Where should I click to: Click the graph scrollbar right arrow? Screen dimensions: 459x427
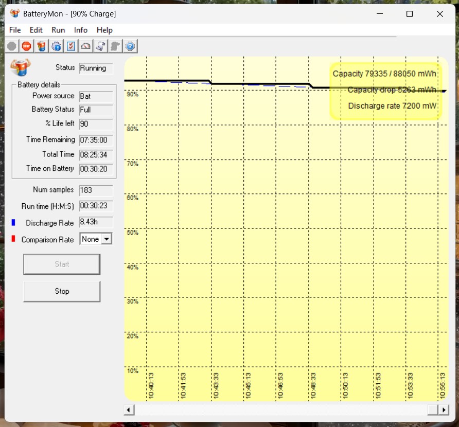[444, 410]
